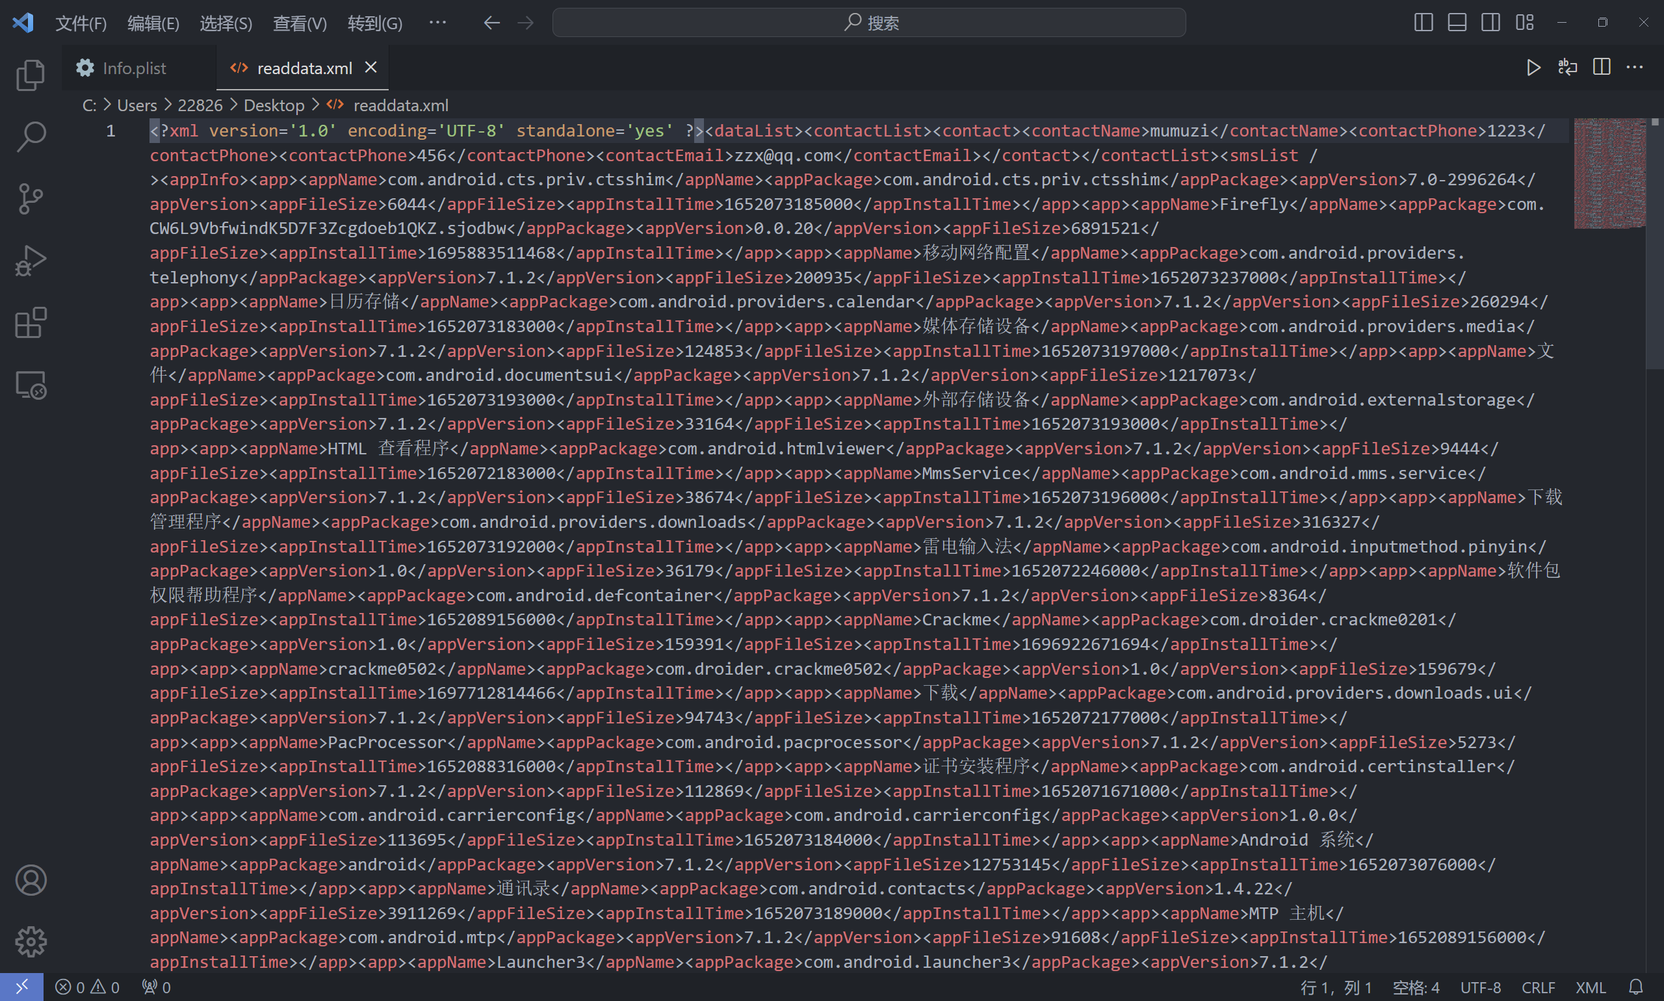Viewport: 1664px width, 1001px height.
Task: Toggle the bottom panel layout icon
Action: [1457, 22]
